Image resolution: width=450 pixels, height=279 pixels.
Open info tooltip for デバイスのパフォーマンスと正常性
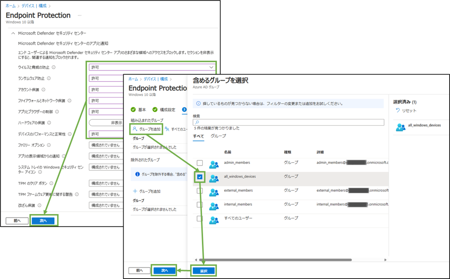click(69, 134)
